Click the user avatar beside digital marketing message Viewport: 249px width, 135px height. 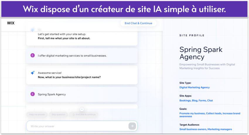33,55
